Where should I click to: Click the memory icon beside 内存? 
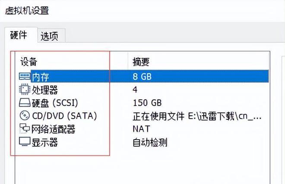pos(25,77)
